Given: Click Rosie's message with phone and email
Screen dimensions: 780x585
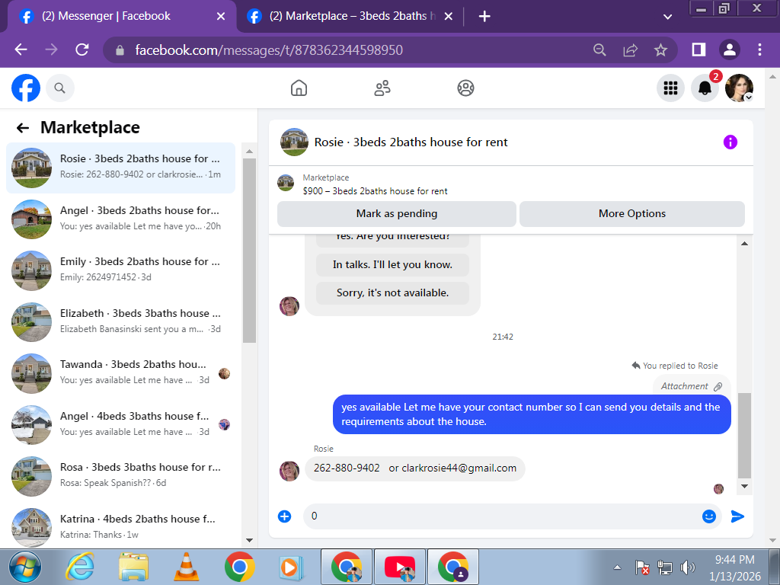Looking at the screenshot, I should pos(415,468).
